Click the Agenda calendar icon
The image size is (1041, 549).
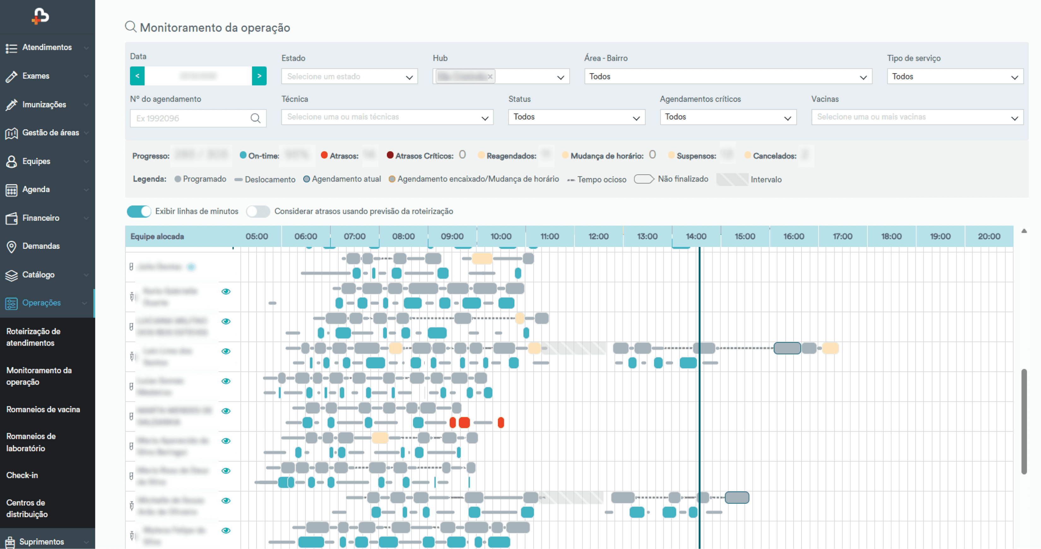tap(11, 190)
